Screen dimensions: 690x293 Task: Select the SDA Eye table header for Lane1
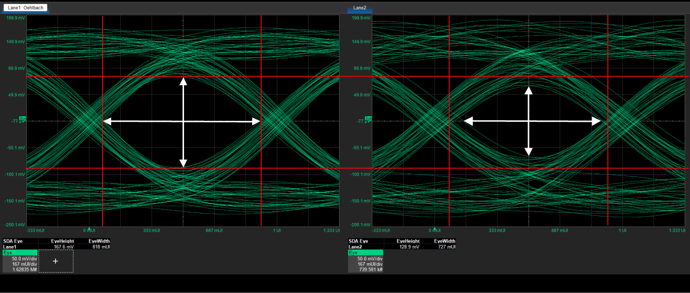[x=13, y=241]
